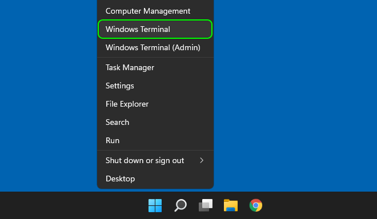This screenshot has width=377, height=219.
Task: Open the Windows Start button
Action: pyautogui.click(x=155, y=205)
